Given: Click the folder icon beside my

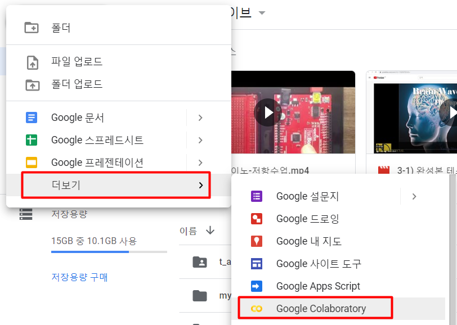Looking at the screenshot, I should click(200, 296).
